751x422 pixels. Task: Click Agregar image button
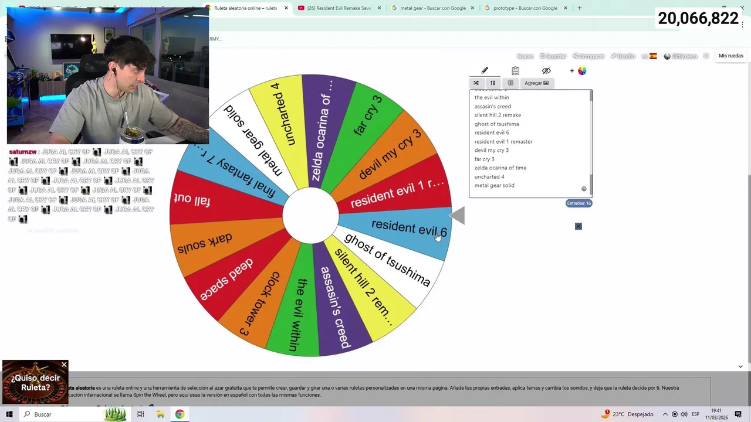click(536, 83)
